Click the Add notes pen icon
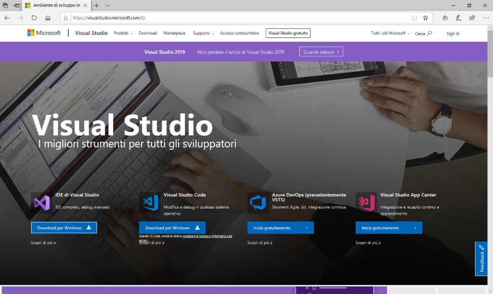 [x=458, y=18]
